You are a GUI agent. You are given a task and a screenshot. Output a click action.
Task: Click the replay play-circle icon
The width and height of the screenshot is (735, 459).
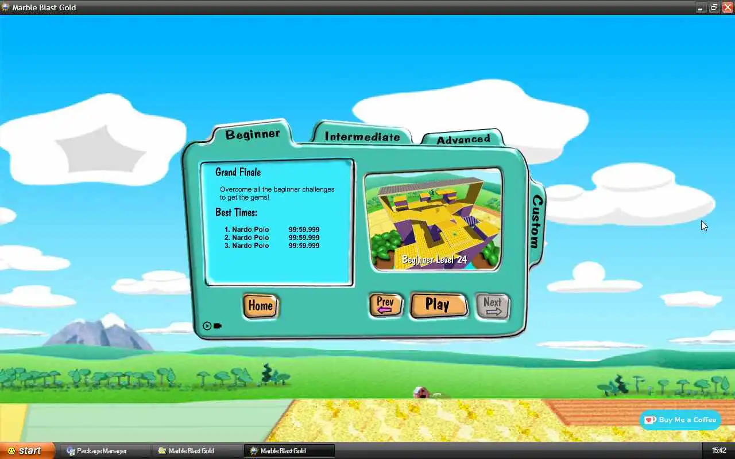207,326
